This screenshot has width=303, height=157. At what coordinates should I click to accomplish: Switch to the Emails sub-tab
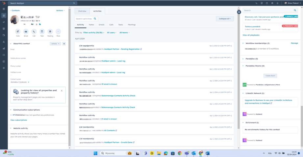(101, 25)
